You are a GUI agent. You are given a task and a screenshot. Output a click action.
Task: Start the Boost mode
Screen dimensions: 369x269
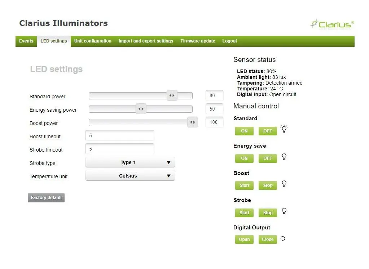point(244,185)
